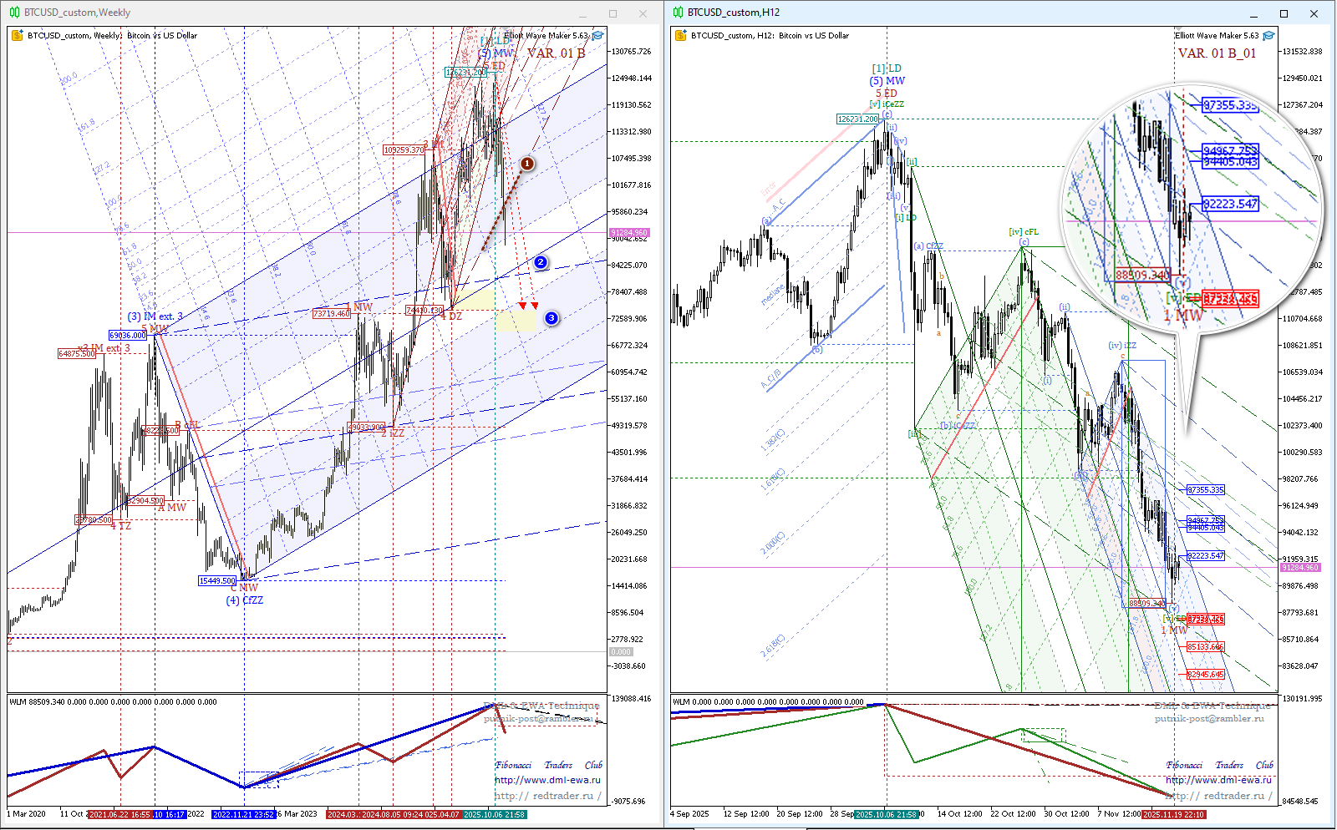
Task: Minimize the BTCUSD_custom,H12 chart window
Action: click(x=1253, y=13)
